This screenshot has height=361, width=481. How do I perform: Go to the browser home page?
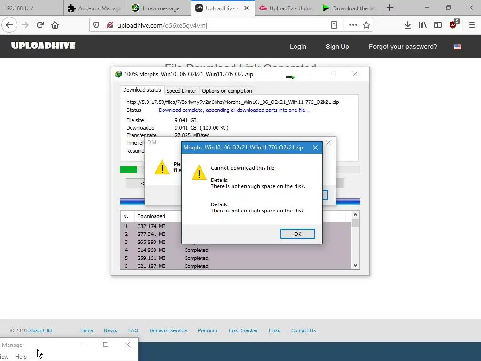tap(55, 25)
